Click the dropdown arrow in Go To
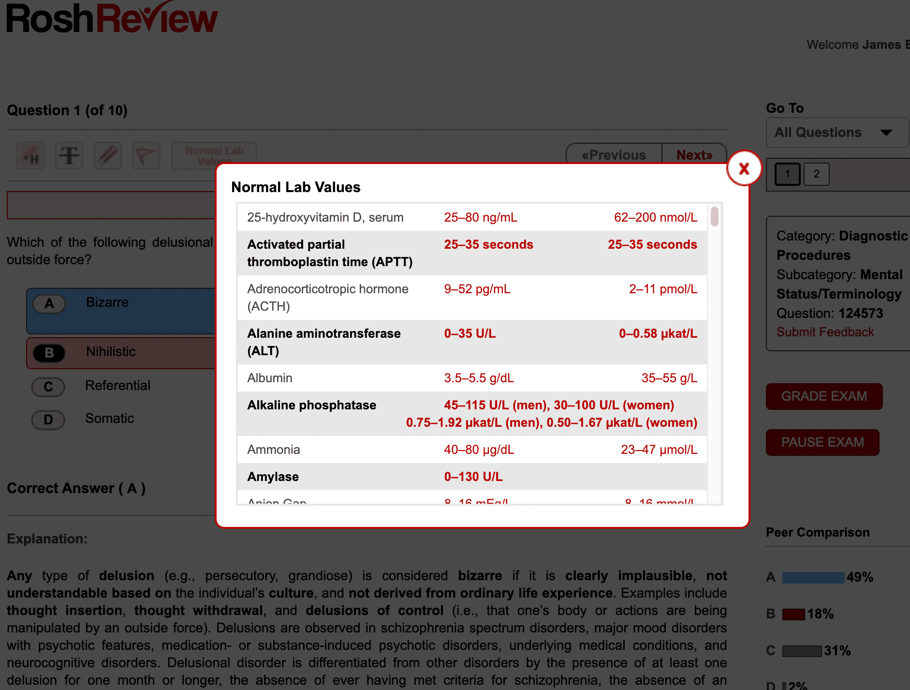Screen dimensions: 910x690 [886, 133]
